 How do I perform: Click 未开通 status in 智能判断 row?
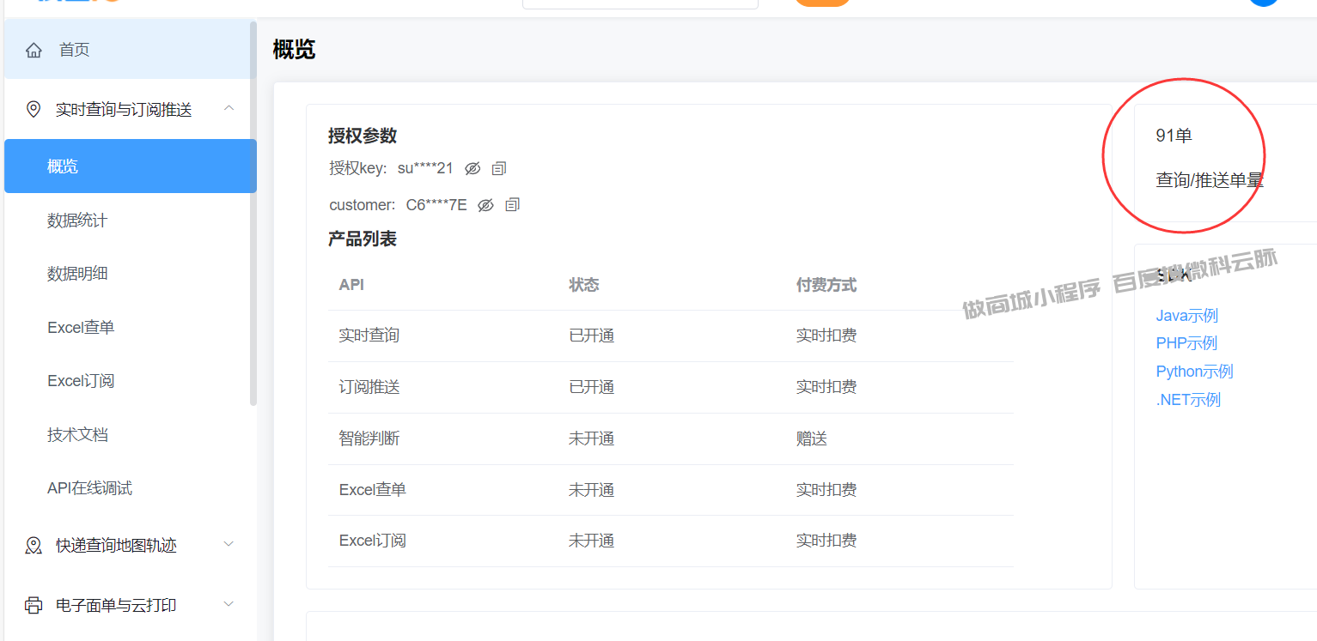point(591,438)
